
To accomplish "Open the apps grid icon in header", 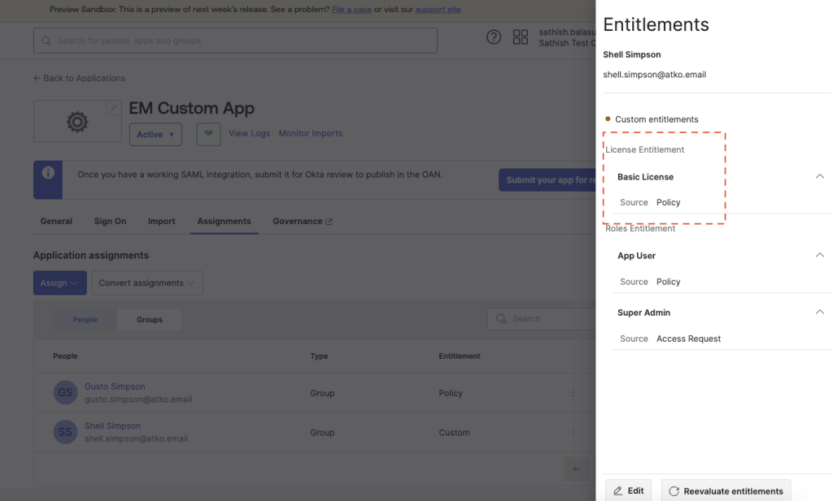I will coord(521,37).
